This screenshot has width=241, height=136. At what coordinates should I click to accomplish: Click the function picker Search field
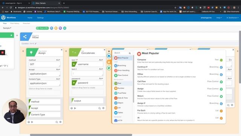tap(122, 53)
